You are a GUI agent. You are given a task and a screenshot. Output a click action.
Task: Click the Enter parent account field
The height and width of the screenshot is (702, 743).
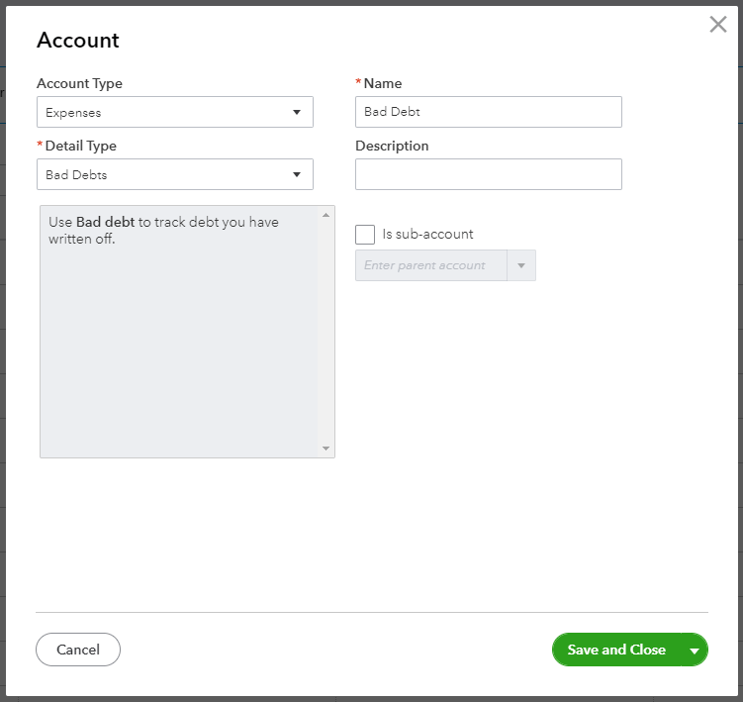(x=431, y=265)
